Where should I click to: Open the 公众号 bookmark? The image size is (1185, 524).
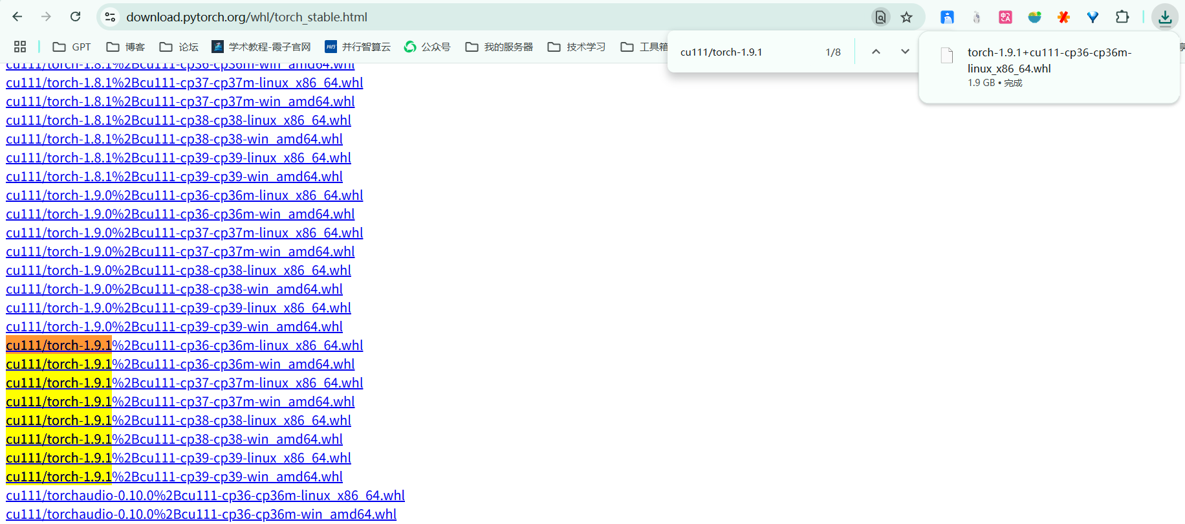[x=427, y=47]
